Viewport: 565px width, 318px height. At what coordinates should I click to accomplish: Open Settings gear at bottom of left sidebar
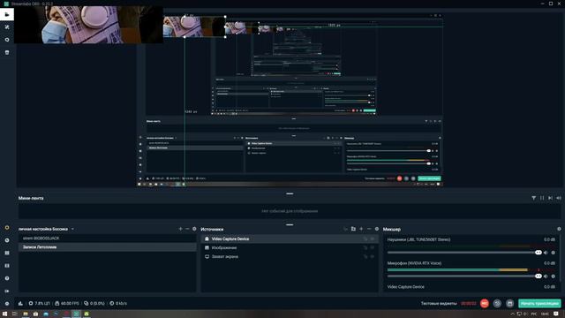pos(7,303)
